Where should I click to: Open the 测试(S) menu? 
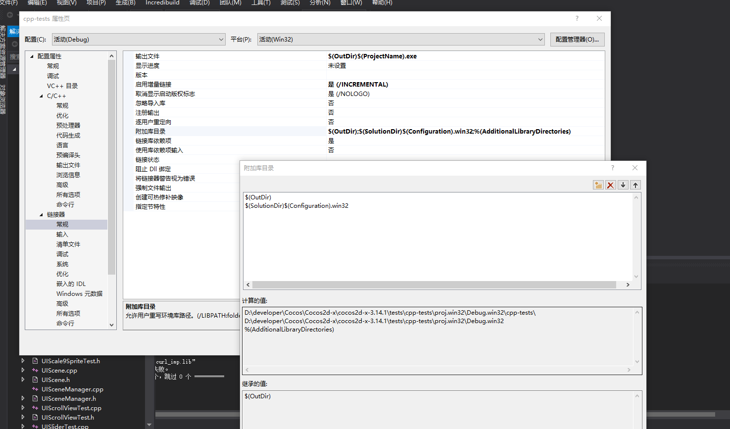[x=290, y=3]
